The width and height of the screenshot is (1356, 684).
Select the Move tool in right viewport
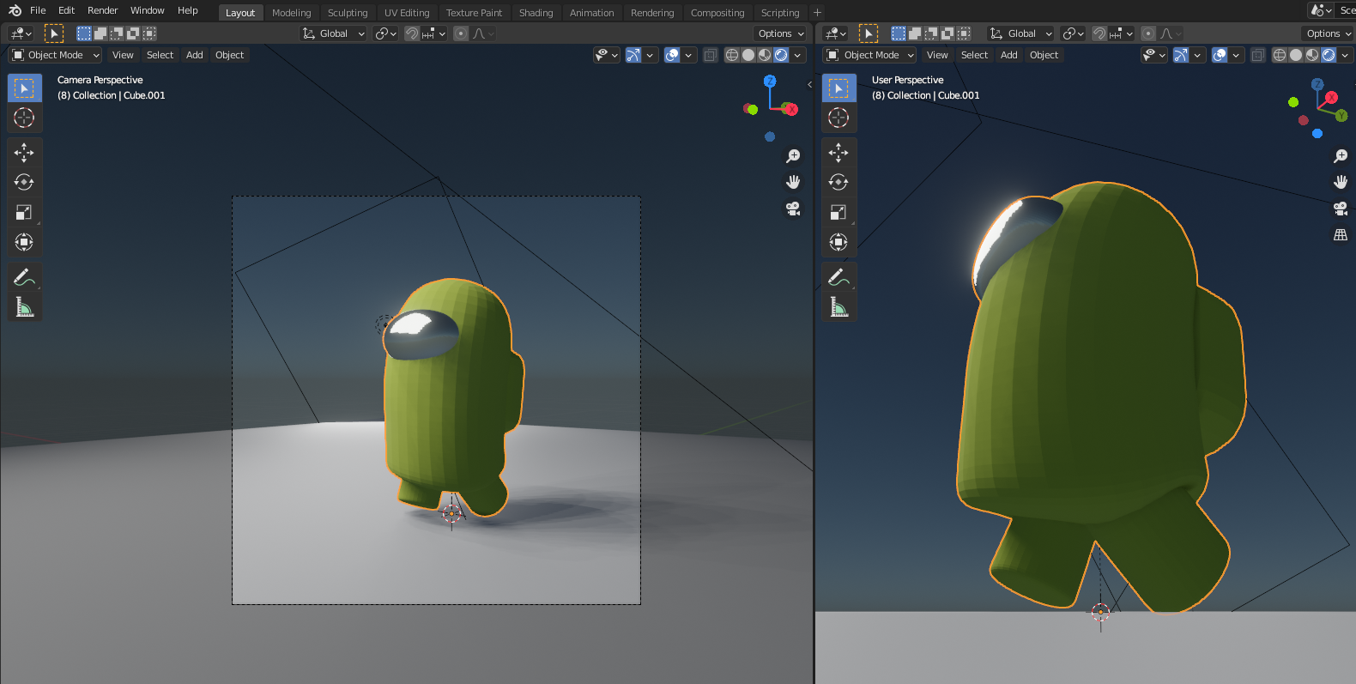pos(838,153)
